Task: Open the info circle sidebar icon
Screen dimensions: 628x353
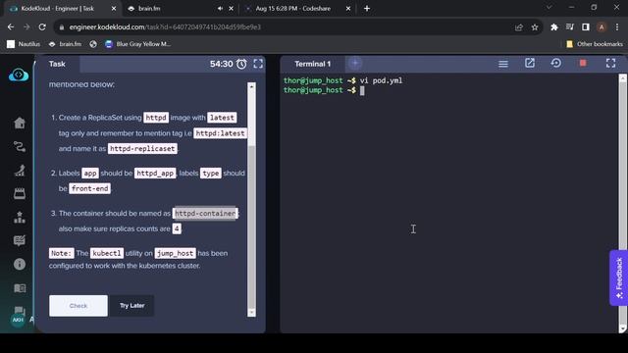Action: [20, 264]
